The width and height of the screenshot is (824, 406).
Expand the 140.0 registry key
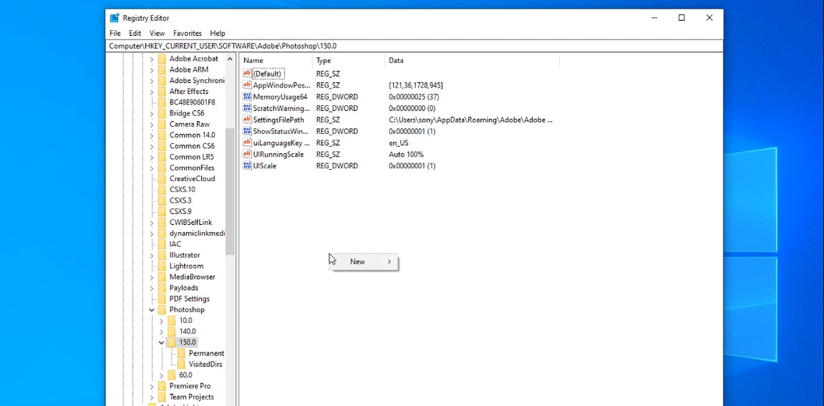(161, 332)
